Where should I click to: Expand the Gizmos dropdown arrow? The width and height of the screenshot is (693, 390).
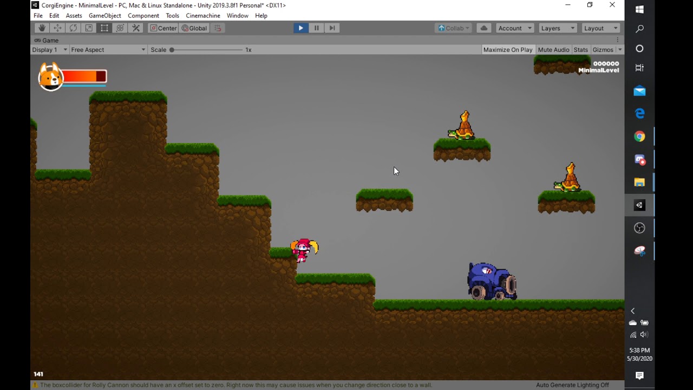620,50
